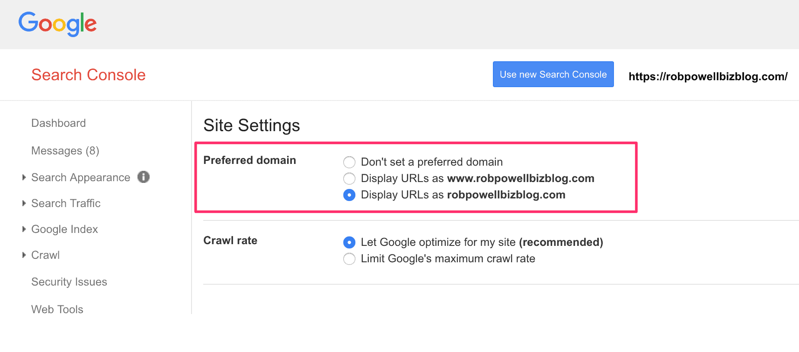Click the Preferred domain label
The width and height of the screenshot is (799, 352).
click(250, 160)
